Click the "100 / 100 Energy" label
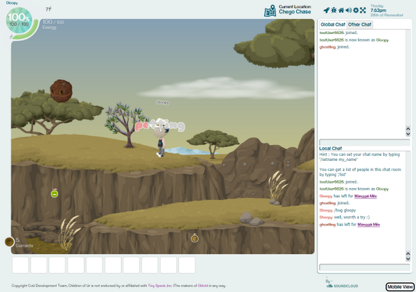The image size is (416, 292). point(53,24)
